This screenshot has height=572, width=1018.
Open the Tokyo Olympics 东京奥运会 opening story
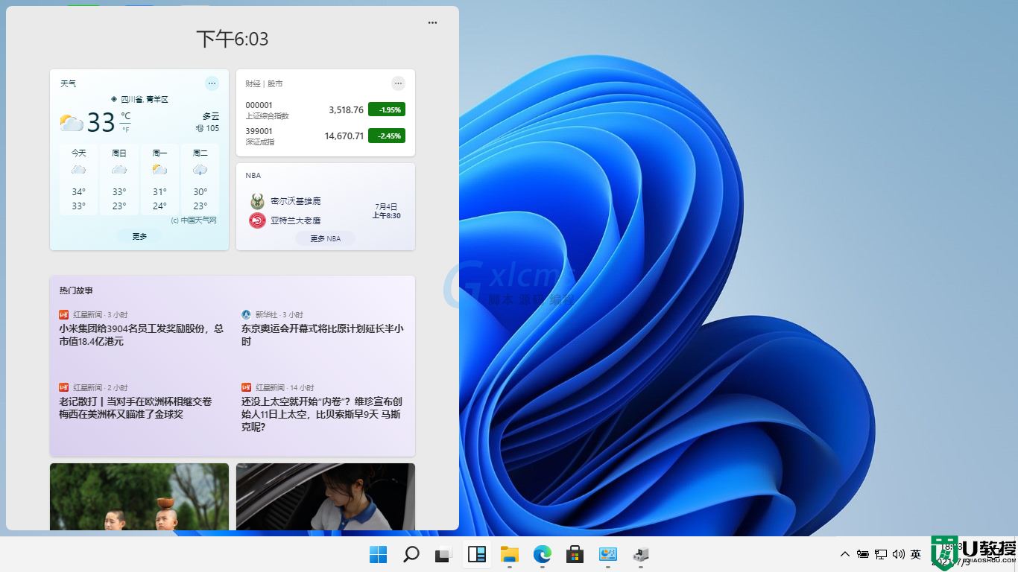(x=323, y=334)
